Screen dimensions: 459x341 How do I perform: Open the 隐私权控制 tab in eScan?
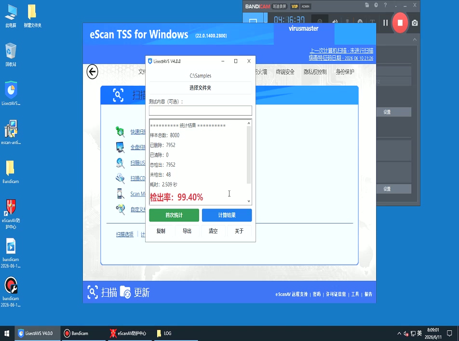tap(315, 72)
